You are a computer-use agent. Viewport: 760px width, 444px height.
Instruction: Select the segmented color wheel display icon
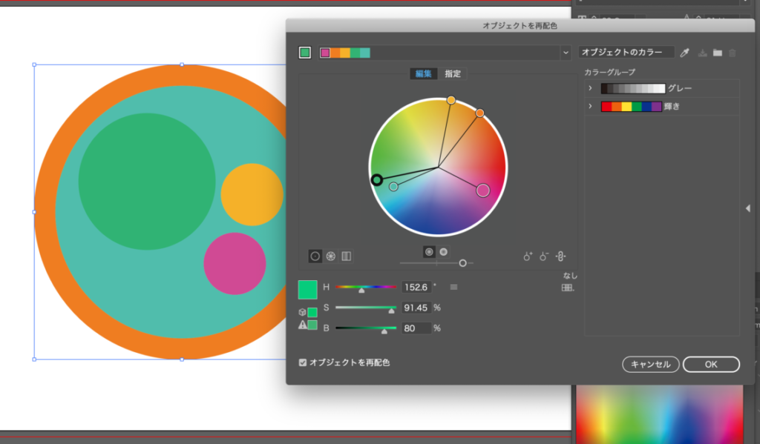(331, 256)
